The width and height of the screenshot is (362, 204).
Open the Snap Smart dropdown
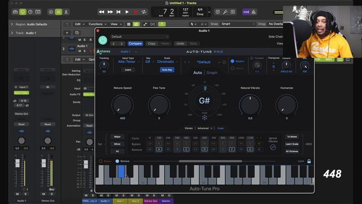[238, 24]
